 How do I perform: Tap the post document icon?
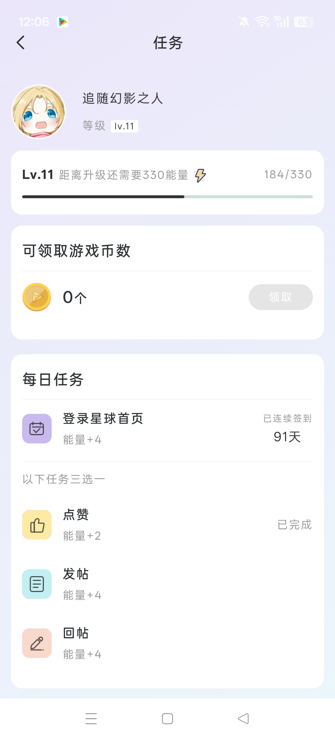(37, 584)
